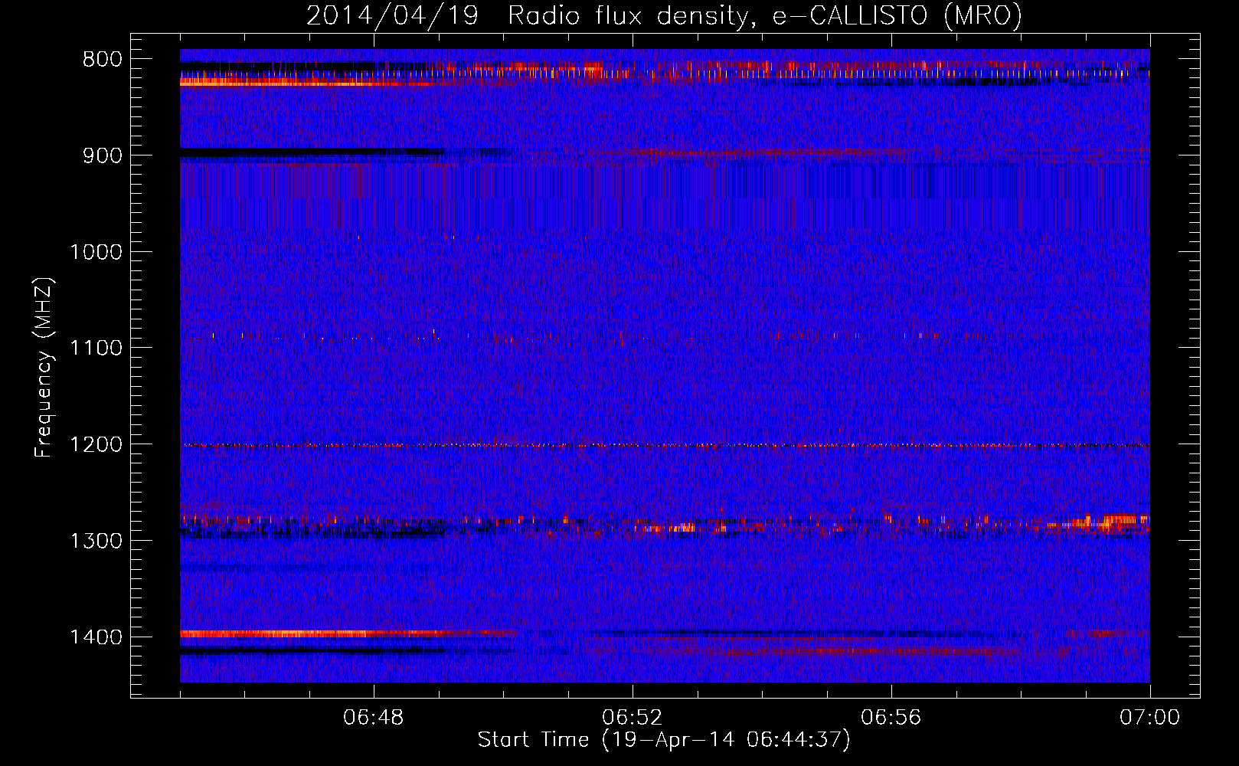Viewport: 1239px width, 766px height.
Task: Click the plot title 'Radio flux density, e-CALLISTO (MRO)'
Action: [x=765, y=15]
